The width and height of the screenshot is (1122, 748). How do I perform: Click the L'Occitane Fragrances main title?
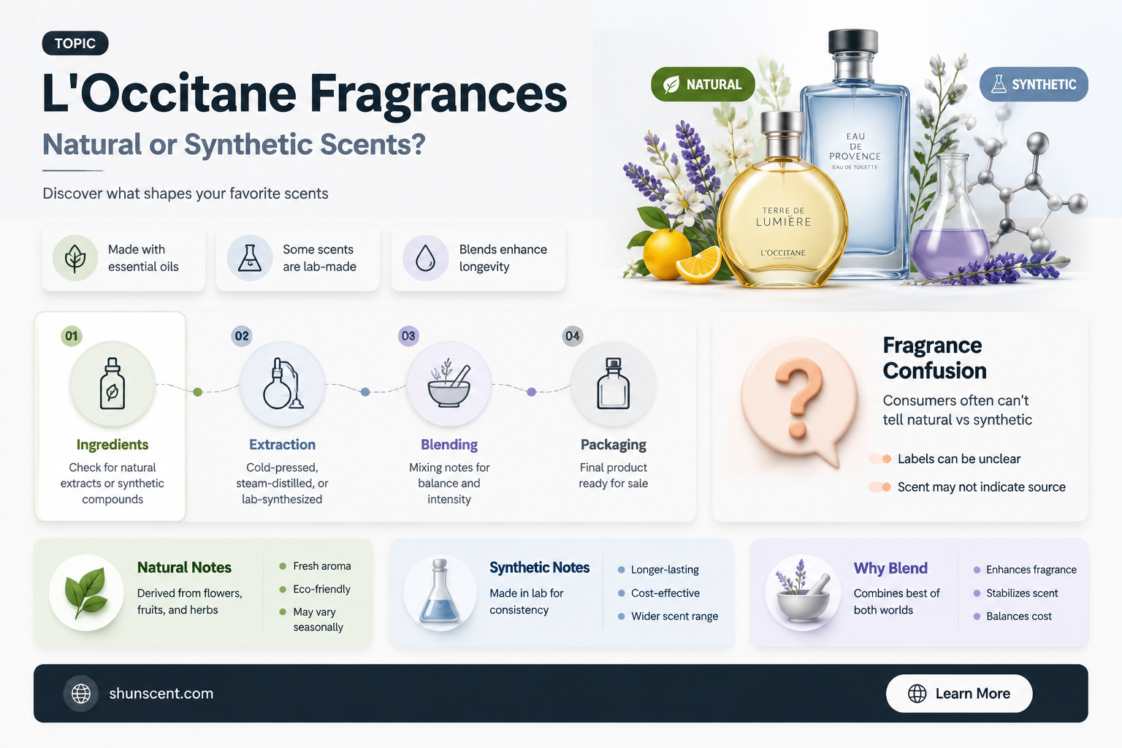(305, 93)
